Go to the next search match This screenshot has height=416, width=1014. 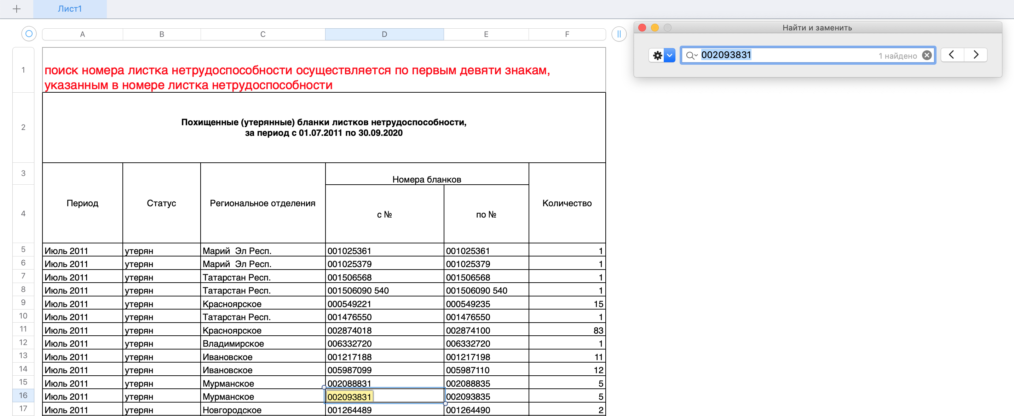[976, 55]
